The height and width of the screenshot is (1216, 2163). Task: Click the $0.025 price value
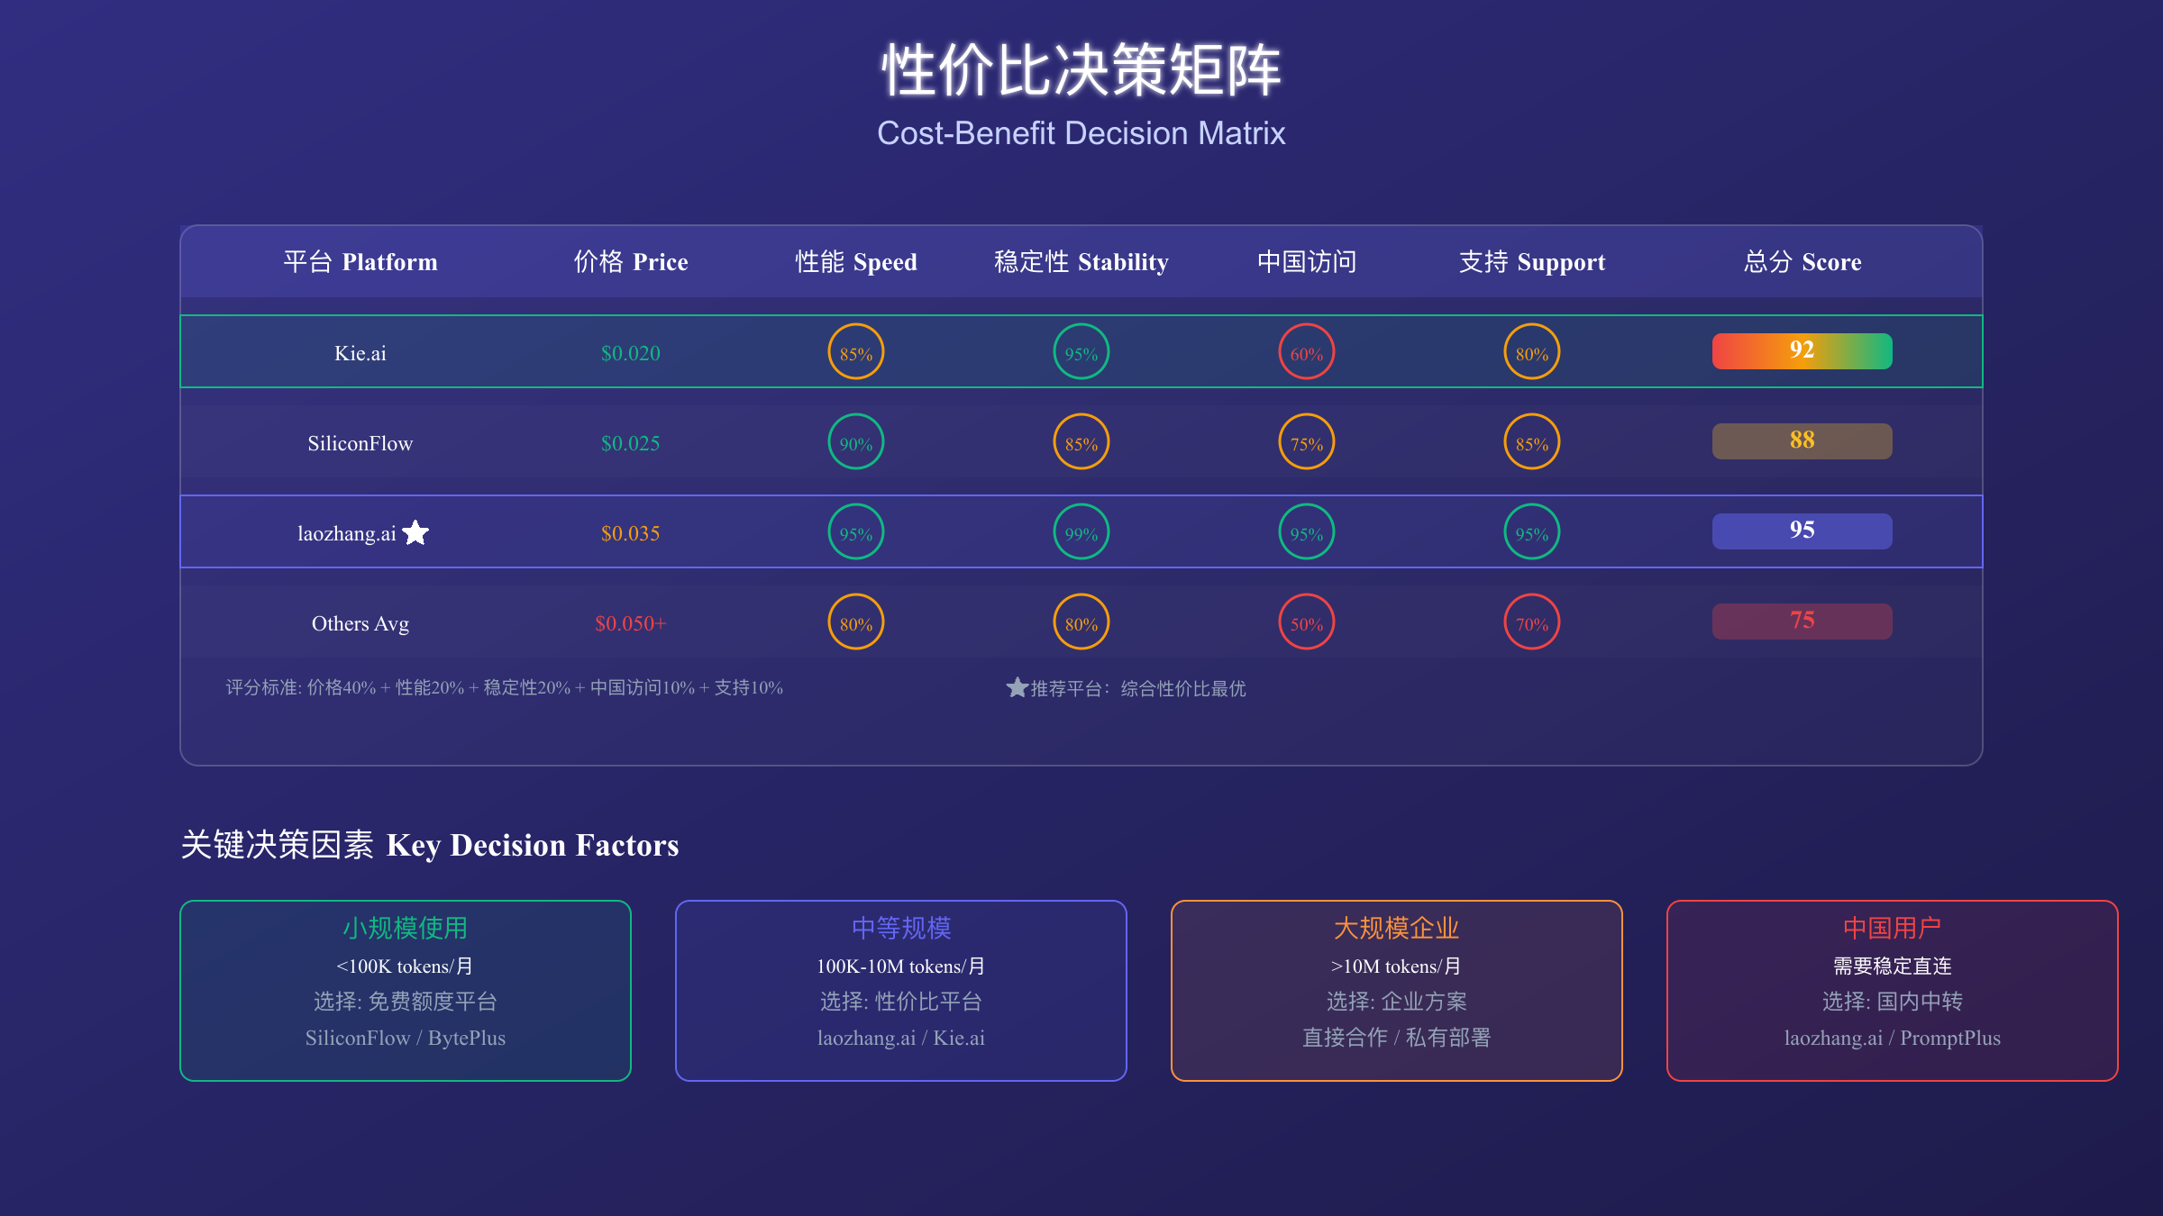click(x=631, y=443)
